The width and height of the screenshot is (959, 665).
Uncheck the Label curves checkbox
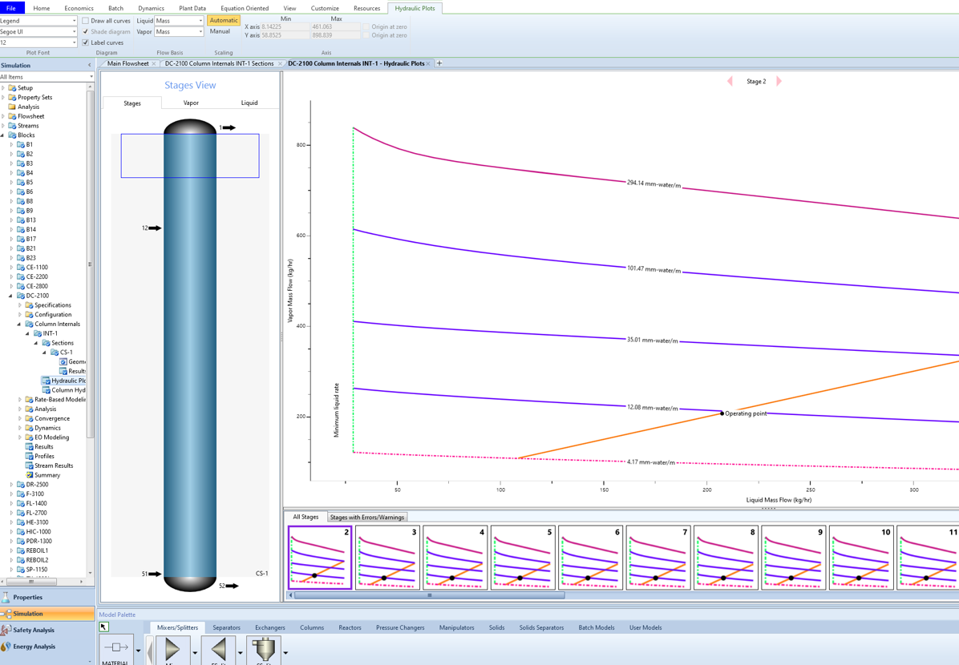[86, 42]
